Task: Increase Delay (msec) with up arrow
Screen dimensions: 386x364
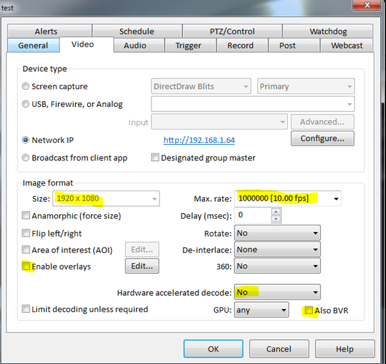Action: tap(276, 212)
